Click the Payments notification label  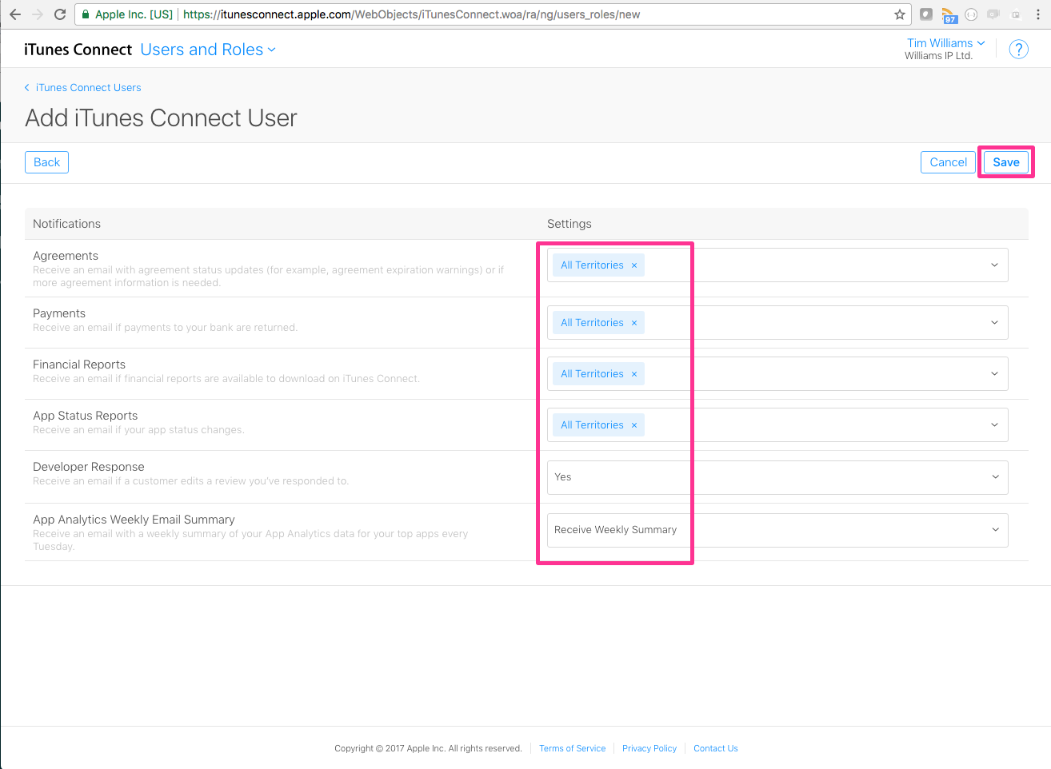(x=59, y=313)
